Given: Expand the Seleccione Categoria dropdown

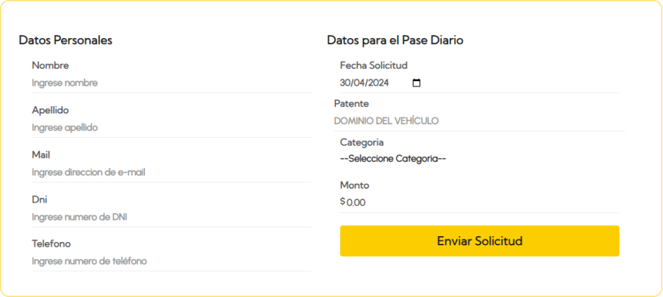Looking at the screenshot, I should coord(480,159).
